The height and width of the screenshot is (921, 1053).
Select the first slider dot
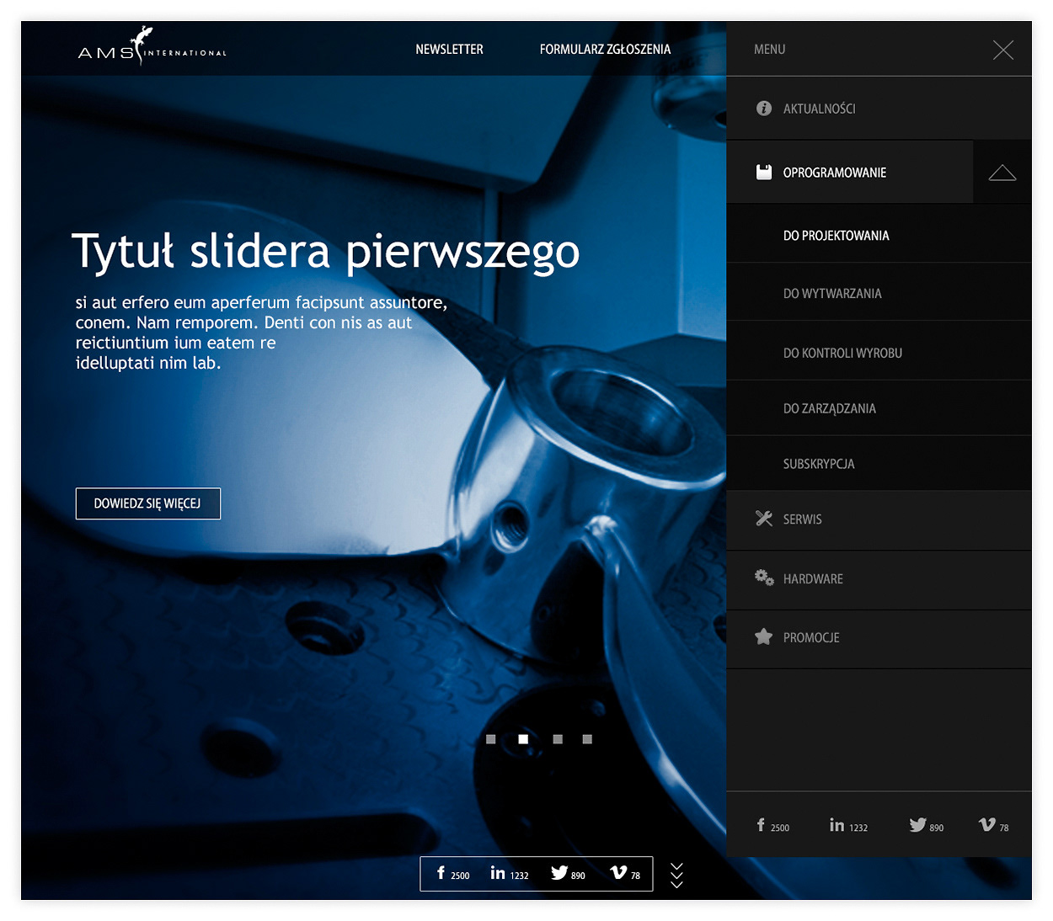pos(491,739)
